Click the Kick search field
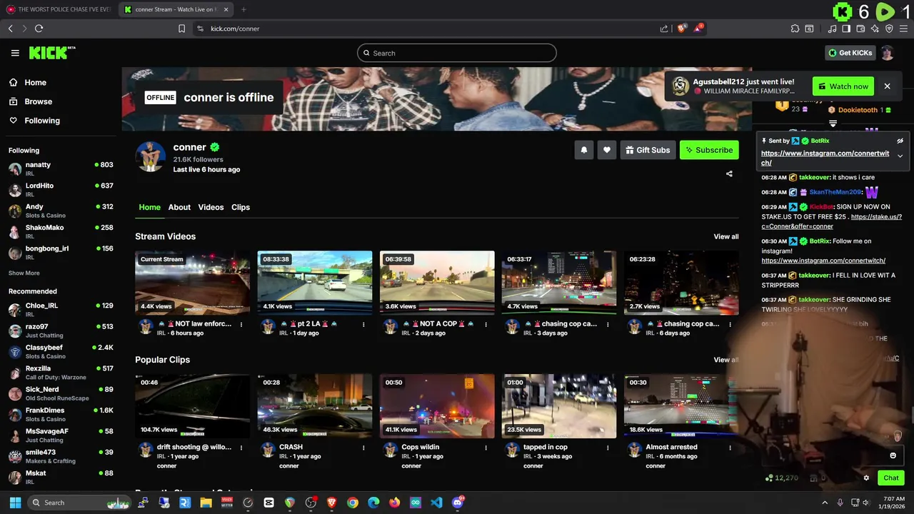This screenshot has height=514, width=914. pyautogui.click(x=457, y=53)
